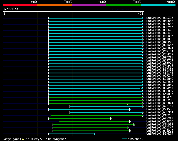The width and height of the screenshot is (178, 141).
Task: Select the UniRef100_C0PAC5 label
Action: pyautogui.click(x=160, y=36)
